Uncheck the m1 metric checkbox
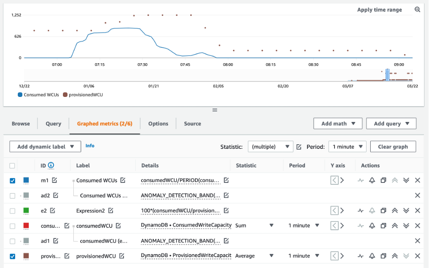 pos(12,181)
